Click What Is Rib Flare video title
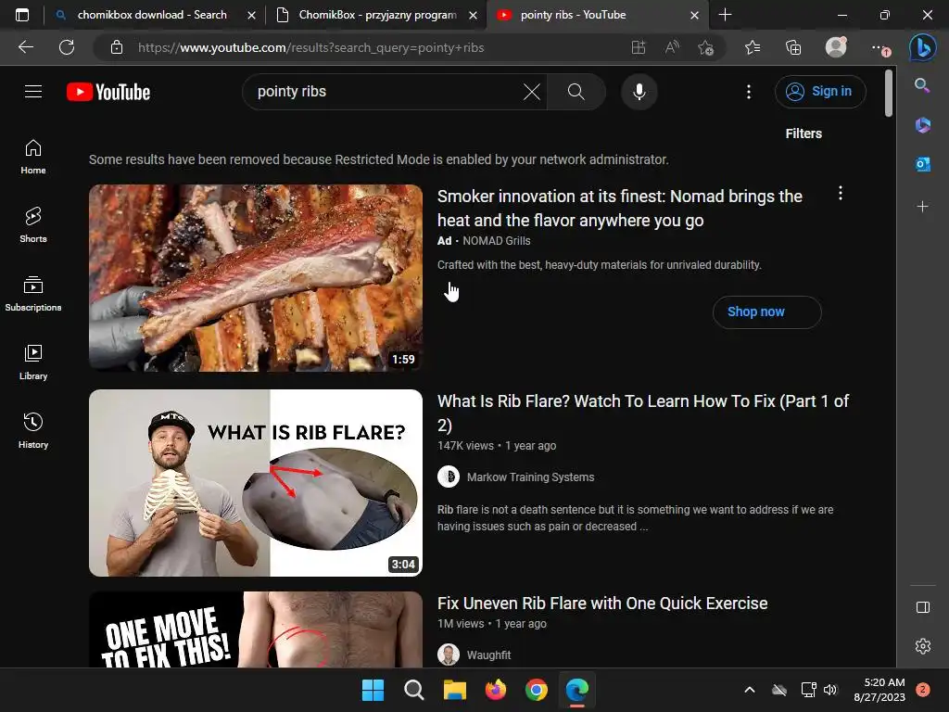The image size is (949, 712). tap(643, 413)
